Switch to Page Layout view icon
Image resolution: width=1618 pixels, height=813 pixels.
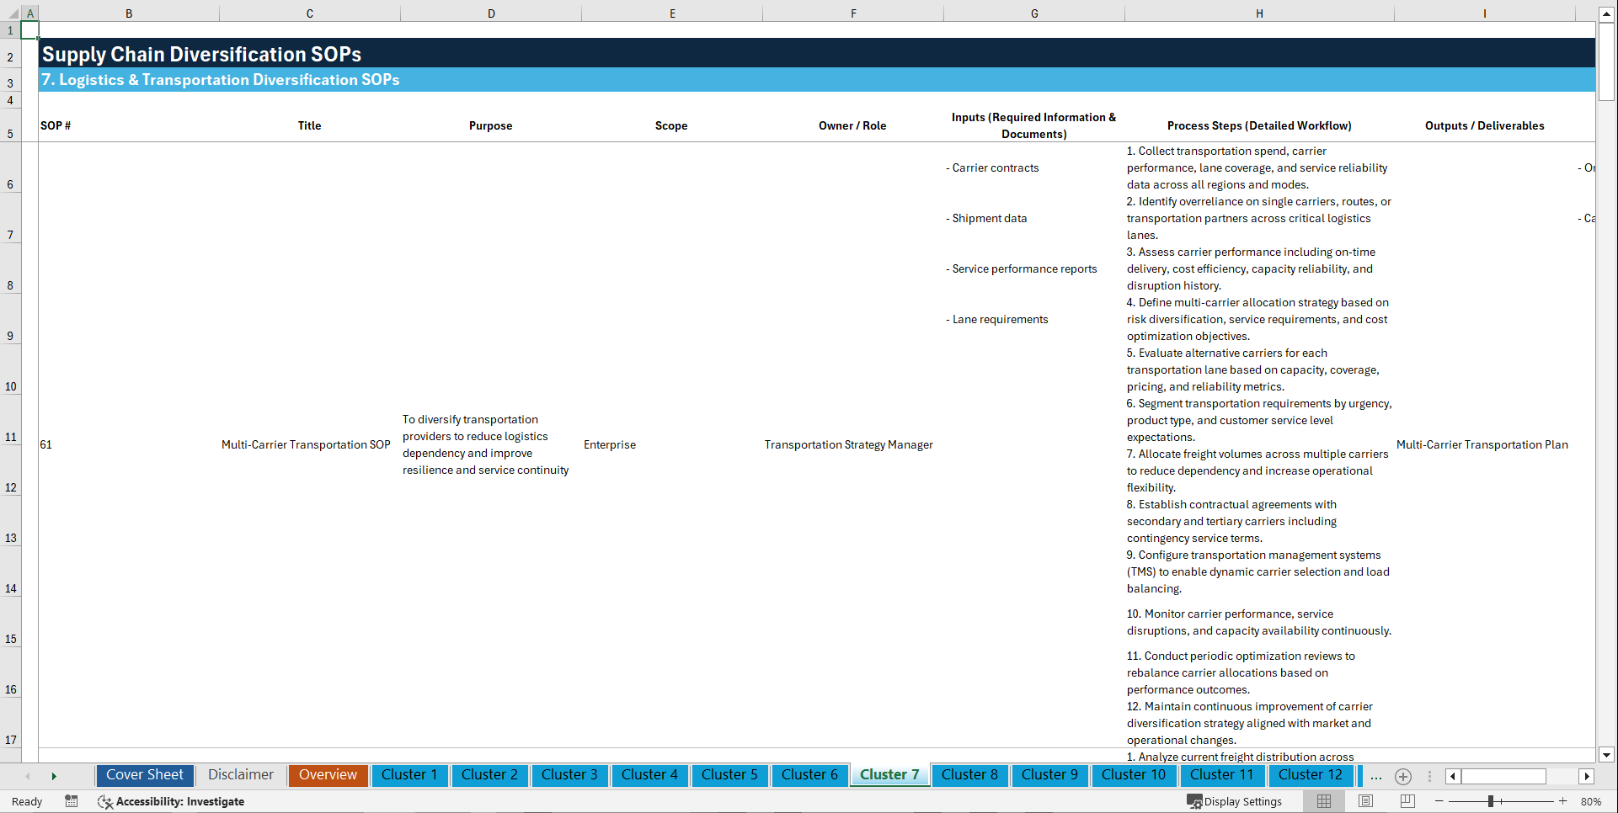pyautogui.click(x=1365, y=801)
